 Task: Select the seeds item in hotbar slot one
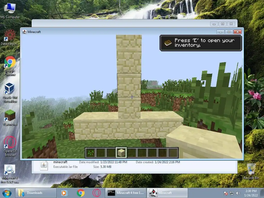(90, 153)
